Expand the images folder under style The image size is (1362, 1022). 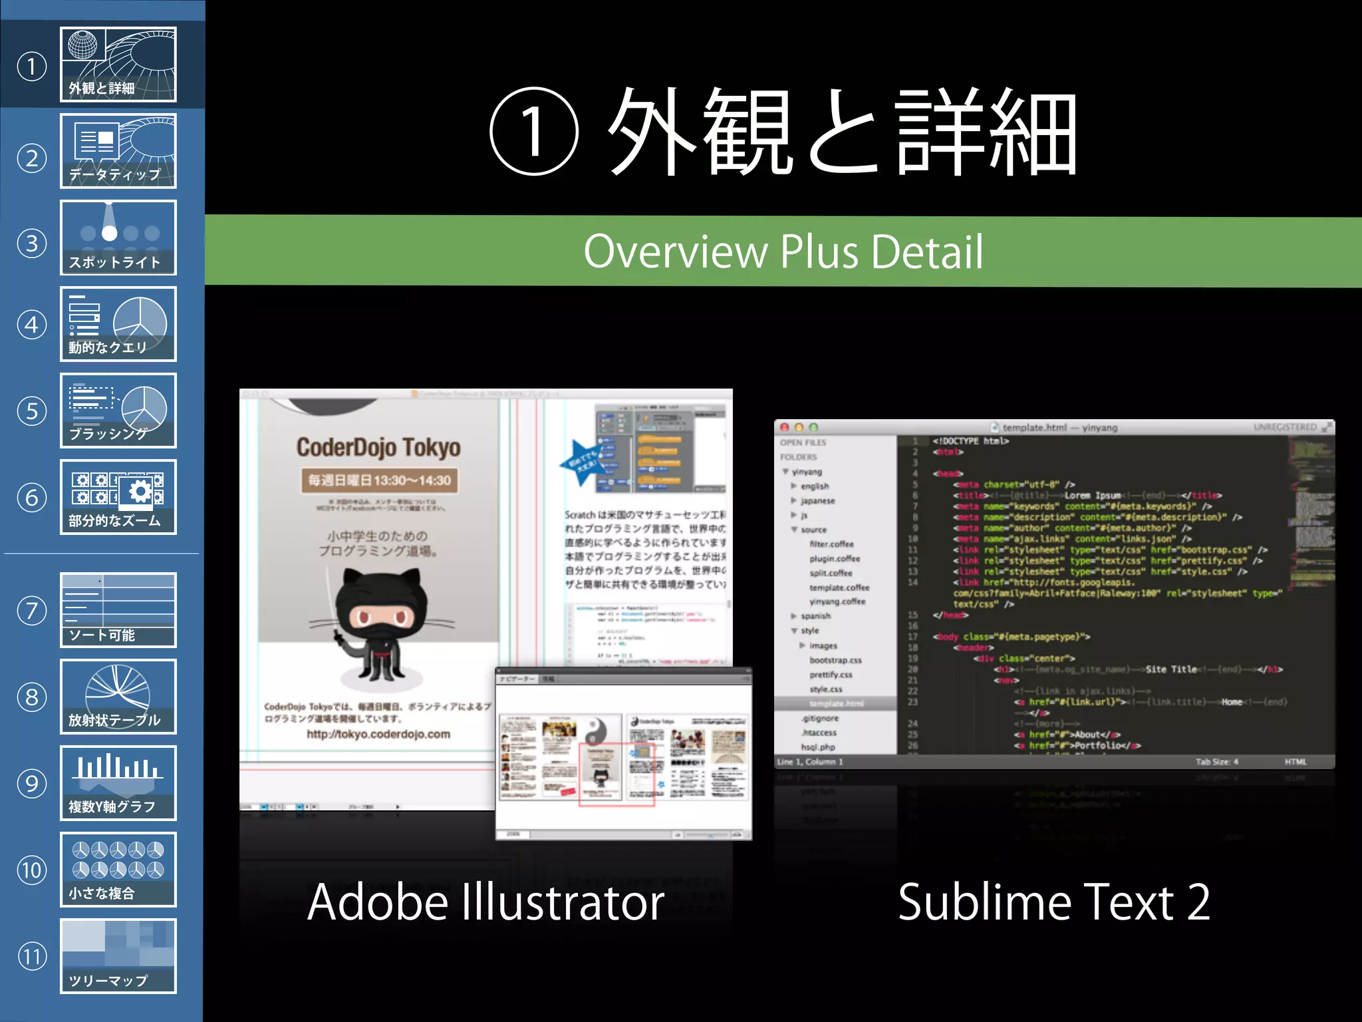(802, 645)
